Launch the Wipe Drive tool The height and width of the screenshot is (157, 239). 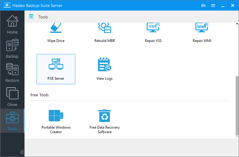pyautogui.click(x=56, y=33)
